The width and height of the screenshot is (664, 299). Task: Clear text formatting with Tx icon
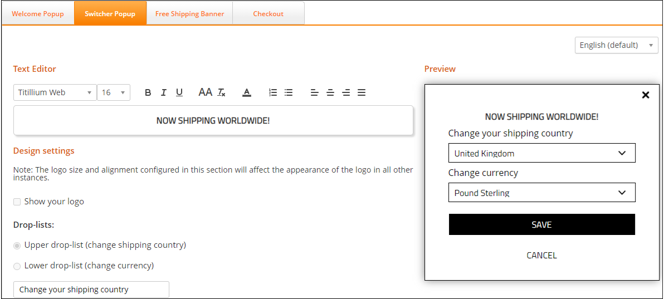pyautogui.click(x=221, y=92)
